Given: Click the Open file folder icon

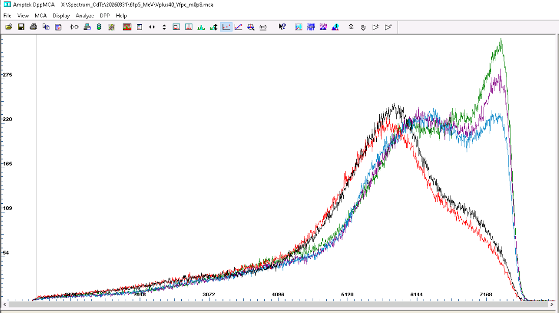Looking at the screenshot, I should pos(9,27).
